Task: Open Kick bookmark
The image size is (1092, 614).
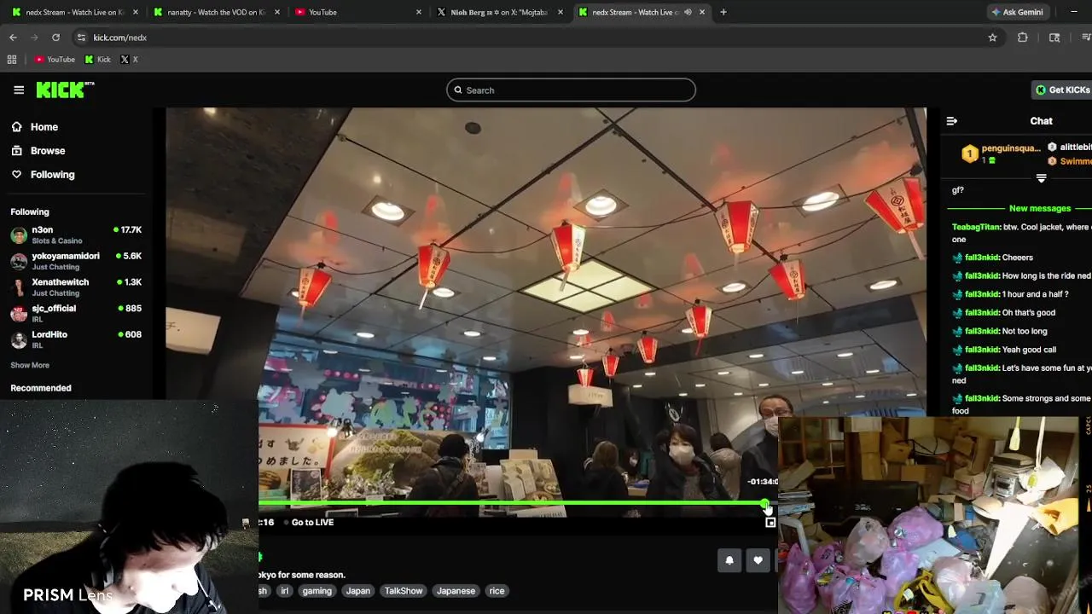Action: tap(98, 60)
